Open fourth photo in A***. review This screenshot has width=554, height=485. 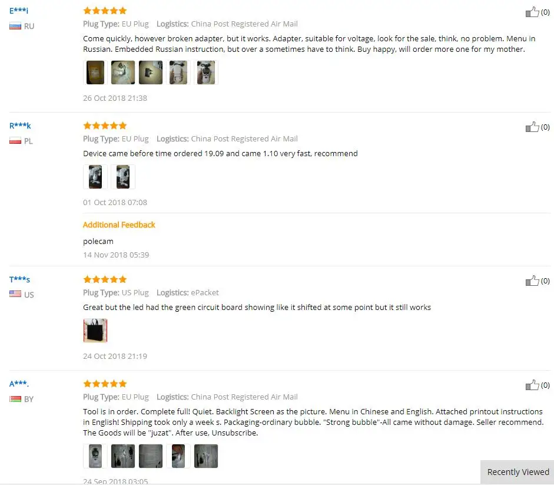[x=178, y=456]
